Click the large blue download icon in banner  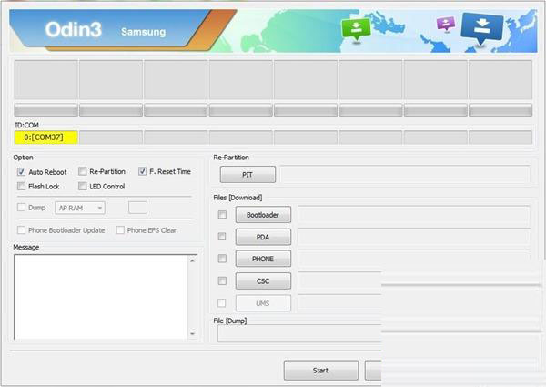pyautogui.click(x=482, y=28)
